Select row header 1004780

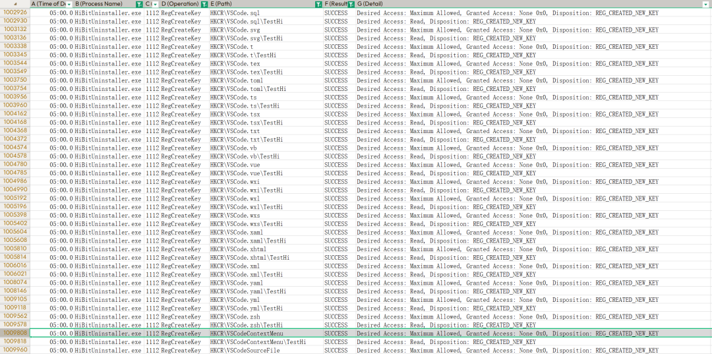[x=15, y=165]
